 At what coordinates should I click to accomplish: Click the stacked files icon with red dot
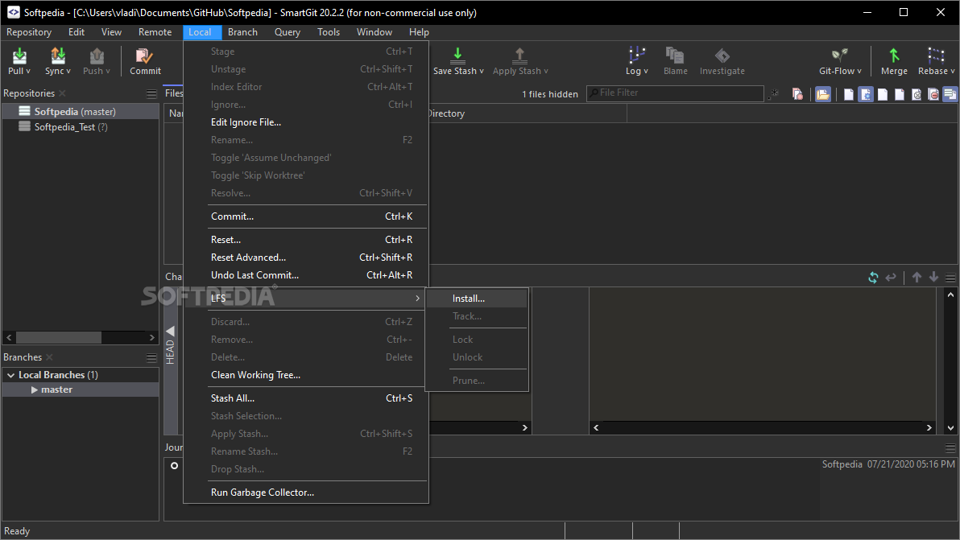coord(797,94)
